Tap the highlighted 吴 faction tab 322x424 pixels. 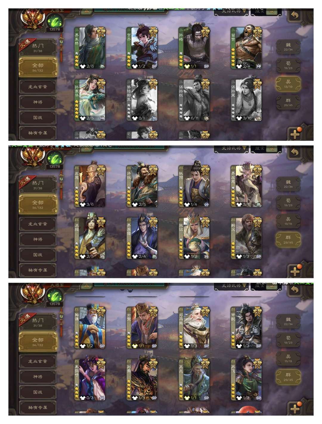tap(288, 84)
